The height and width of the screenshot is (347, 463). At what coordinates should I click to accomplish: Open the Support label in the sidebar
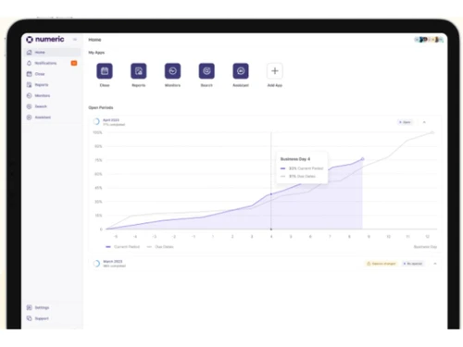tap(42, 318)
